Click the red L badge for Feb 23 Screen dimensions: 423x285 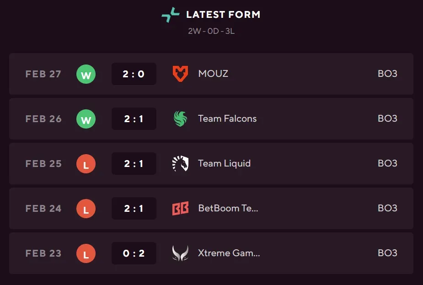86,253
